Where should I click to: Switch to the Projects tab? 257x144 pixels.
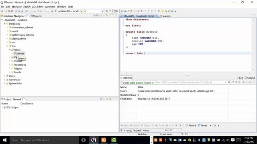pyautogui.click(x=36, y=16)
